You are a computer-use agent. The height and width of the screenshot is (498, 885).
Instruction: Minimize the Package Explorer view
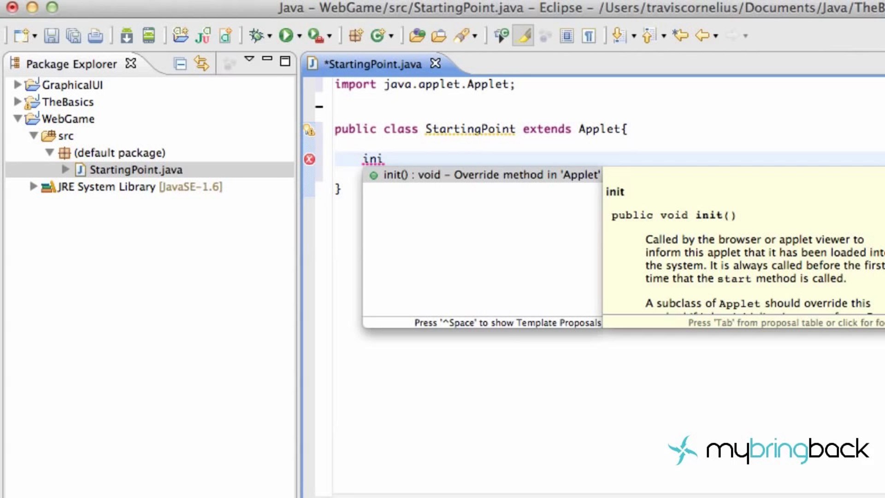267,59
